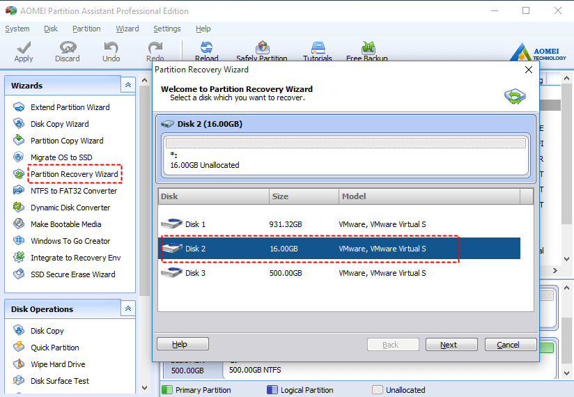
Task: Click the Primary Partition legend swatch
Action: 167,390
